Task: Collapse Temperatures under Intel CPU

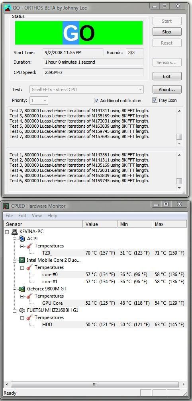Action: (x=22, y=267)
